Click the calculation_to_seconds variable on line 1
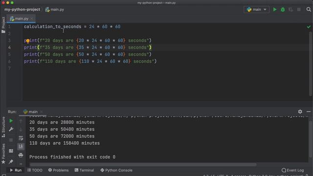This screenshot has height=176, width=313. tap(53, 26)
